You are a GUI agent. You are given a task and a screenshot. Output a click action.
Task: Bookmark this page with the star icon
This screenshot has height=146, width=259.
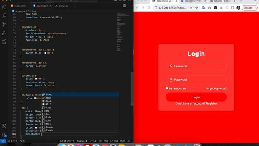pyautogui.click(x=197, y=8)
